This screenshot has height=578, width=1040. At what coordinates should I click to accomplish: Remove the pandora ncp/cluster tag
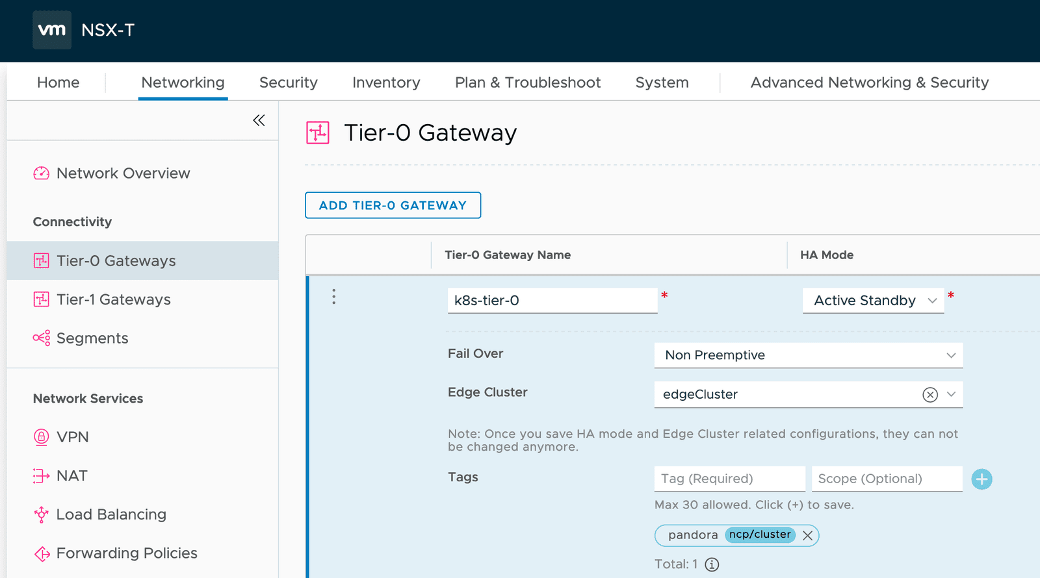pos(808,536)
